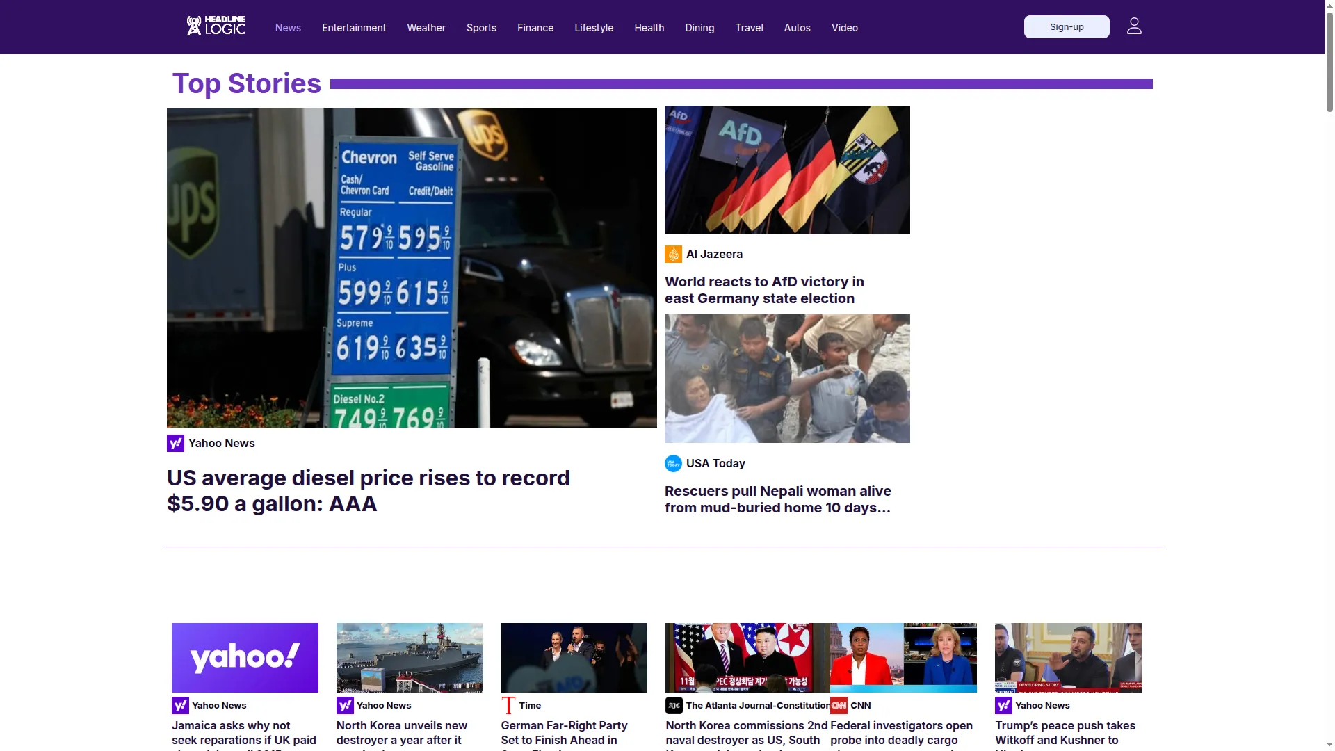Click the Headline Logic logo

[216, 26]
